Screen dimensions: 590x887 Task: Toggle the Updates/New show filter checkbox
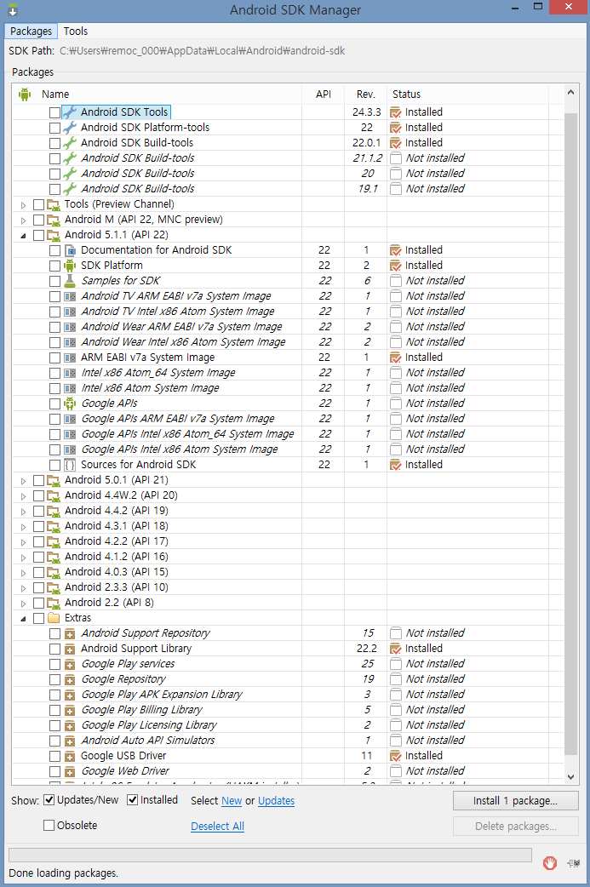click(49, 800)
